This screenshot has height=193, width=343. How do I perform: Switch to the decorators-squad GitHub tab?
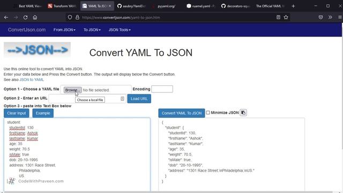236,6
